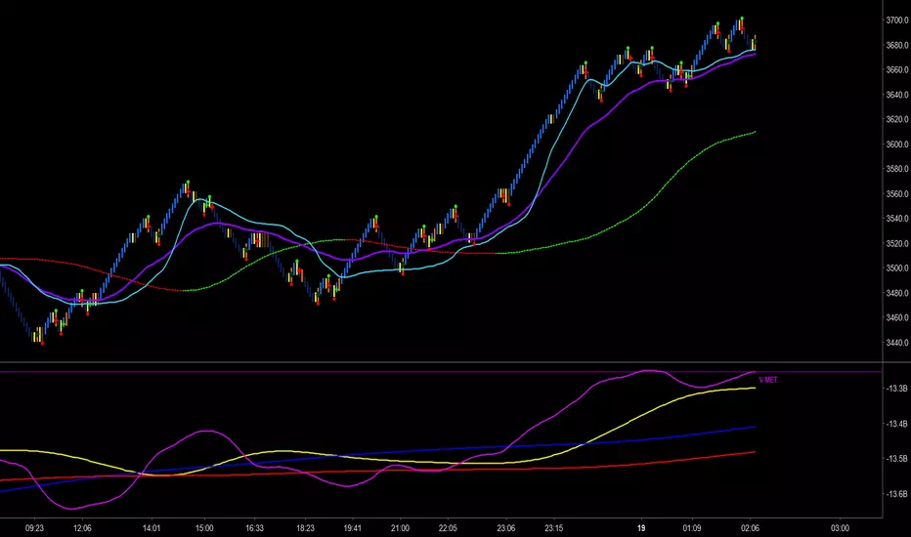This screenshot has height=537, width=911.
Task: Click the 02:06 time axis label
Action: (x=750, y=528)
